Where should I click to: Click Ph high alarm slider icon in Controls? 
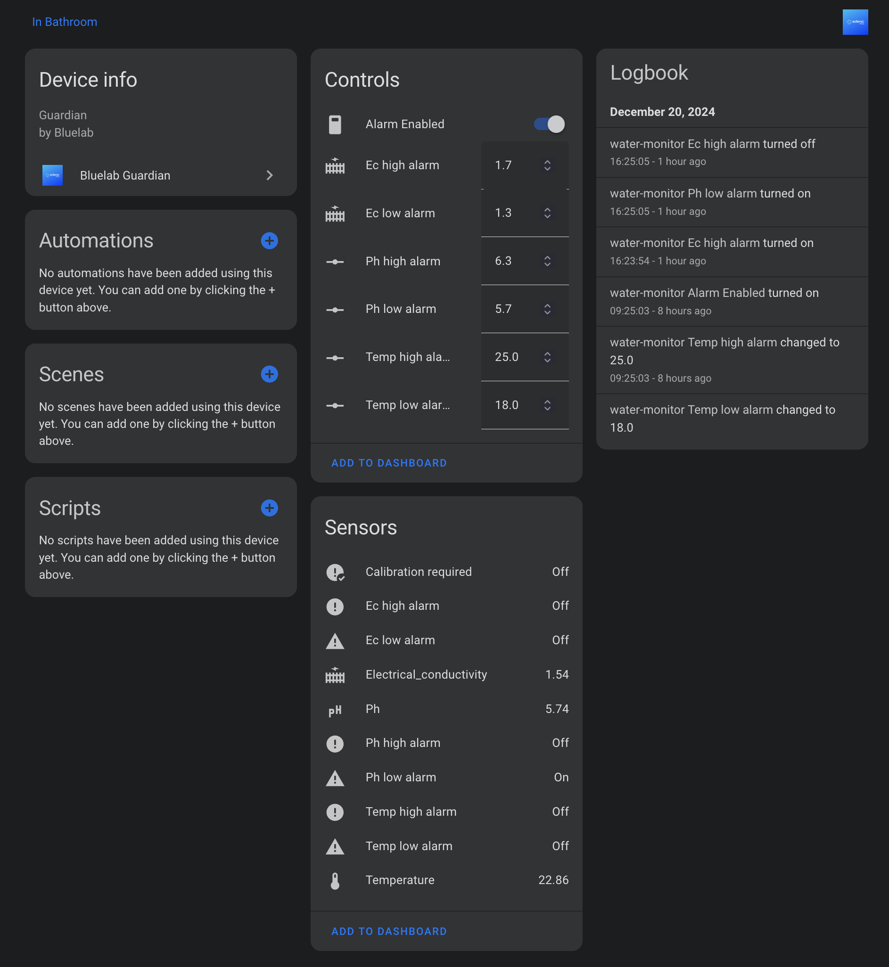coord(335,262)
